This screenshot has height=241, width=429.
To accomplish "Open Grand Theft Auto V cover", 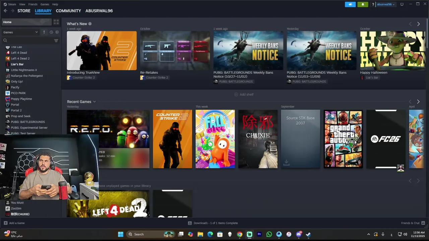I will coord(343,139).
